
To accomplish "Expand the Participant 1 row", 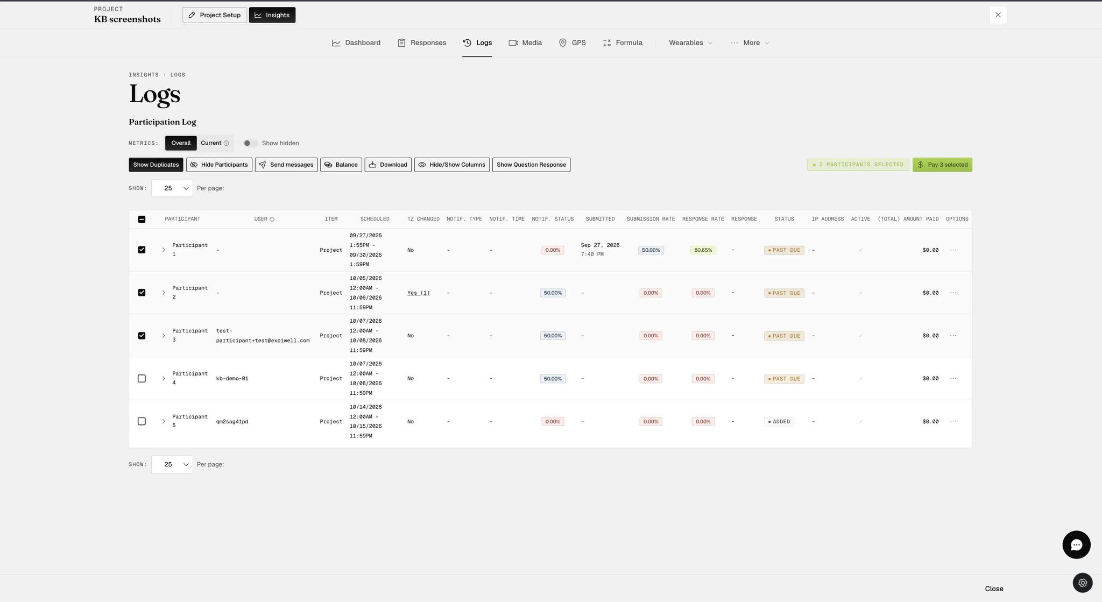I will [164, 250].
